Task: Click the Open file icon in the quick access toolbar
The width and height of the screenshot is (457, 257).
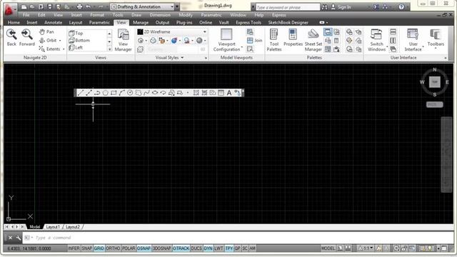Action: tap(32, 6)
